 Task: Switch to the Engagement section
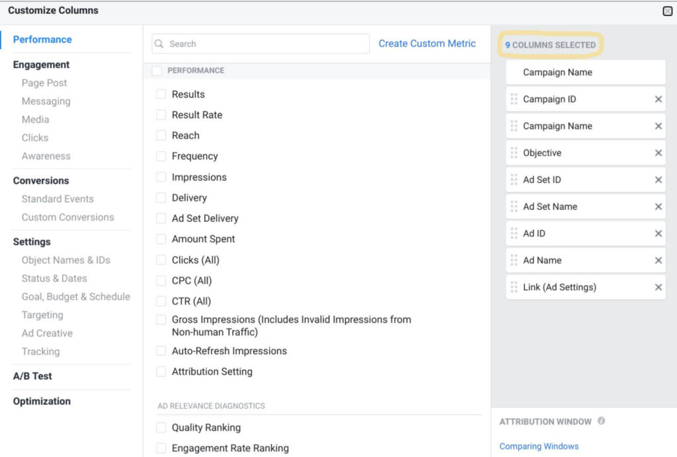coord(41,64)
